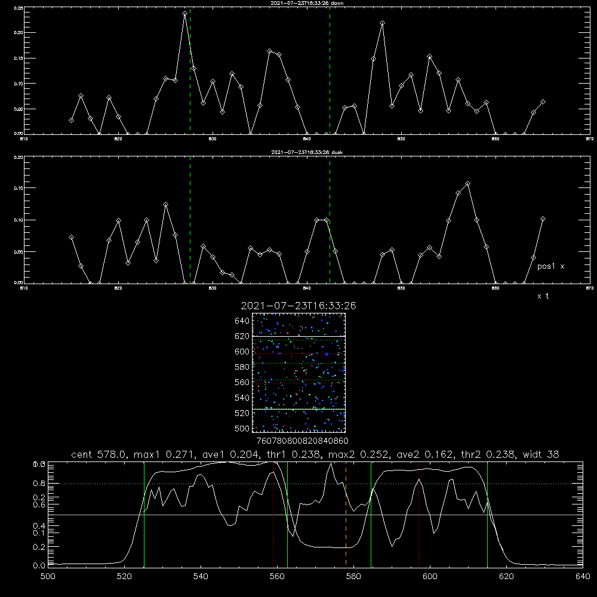Image resolution: width=597 pixels, height=597 pixels.
Task: Click x-axis label 820 under the dawn plot
Action: pos(118,139)
